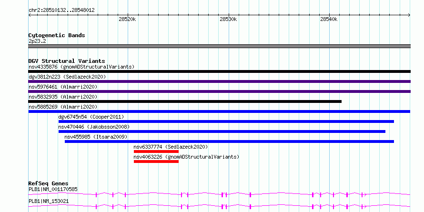Image resolution: width=424 pixels, height=212 pixels.
Task: Click the nsv5832935 (Almarri2020) label
Action: [x=63, y=97]
